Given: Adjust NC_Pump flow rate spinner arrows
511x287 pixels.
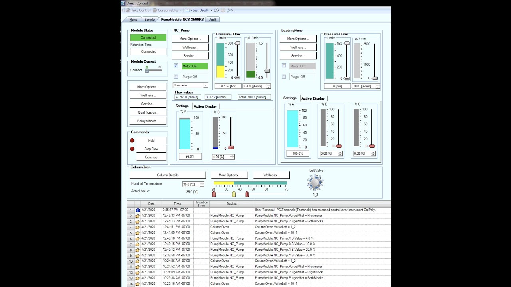Looking at the screenshot, I should pyautogui.click(x=268, y=86).
